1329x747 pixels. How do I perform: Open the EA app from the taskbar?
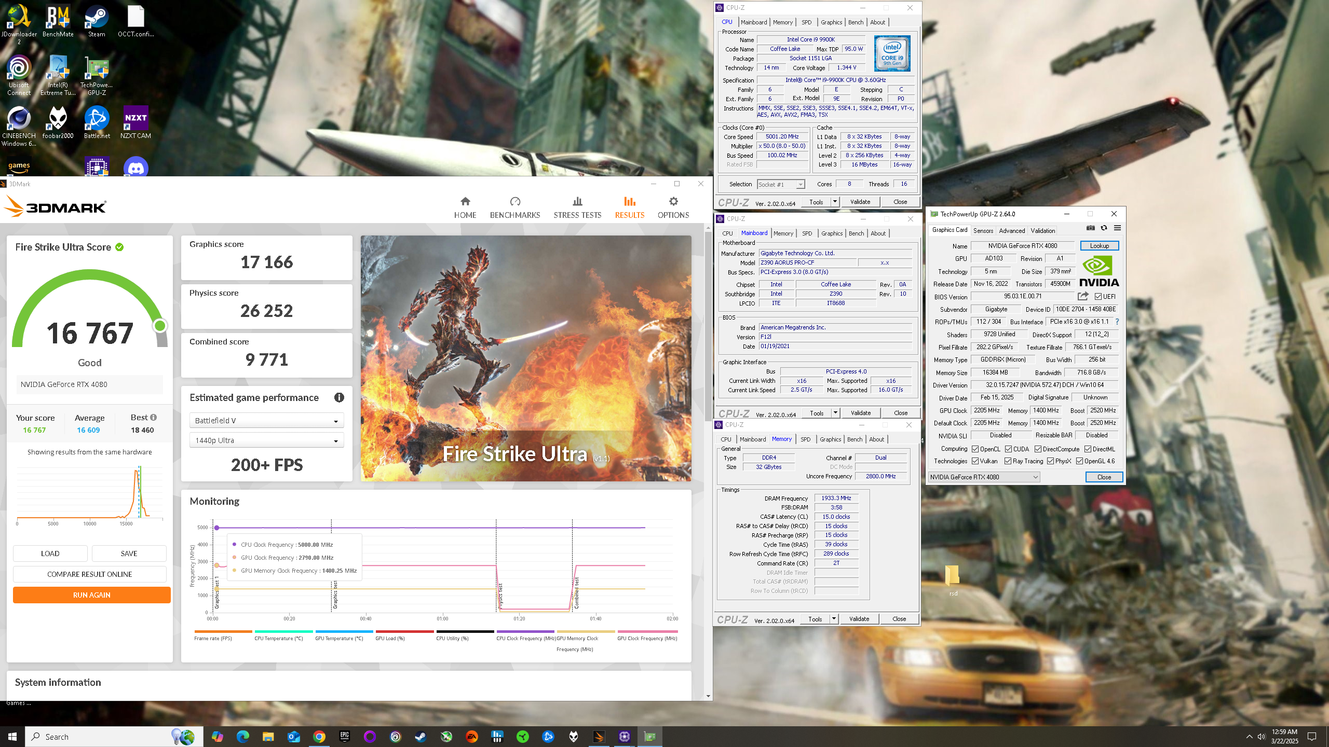click(x=471, y=736)
